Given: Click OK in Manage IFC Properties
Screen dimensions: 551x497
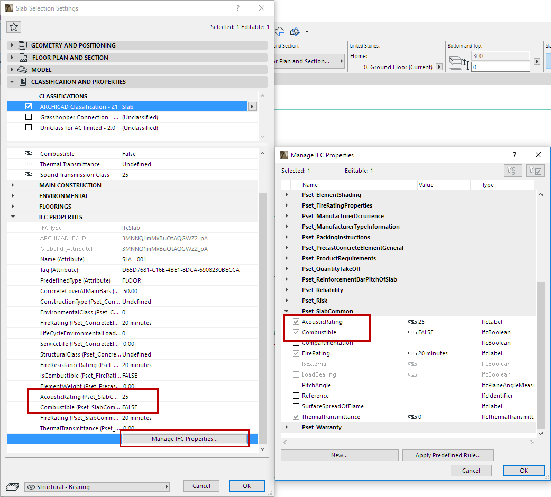Looking at the screenshot, I should 524,471.
